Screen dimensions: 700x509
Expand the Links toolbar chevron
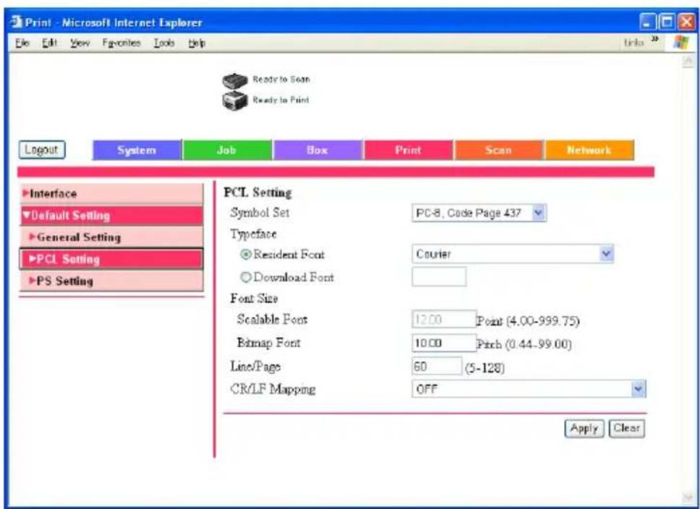point(655,39)
